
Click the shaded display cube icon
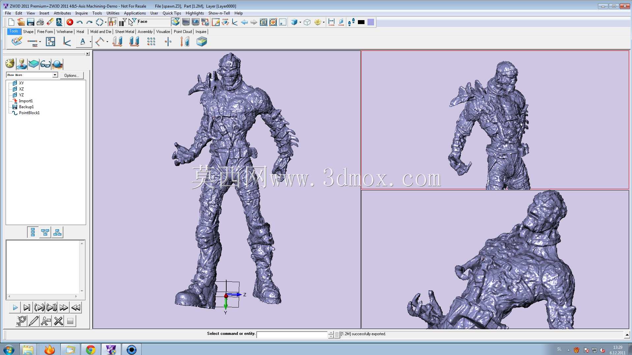coord(294,22)
